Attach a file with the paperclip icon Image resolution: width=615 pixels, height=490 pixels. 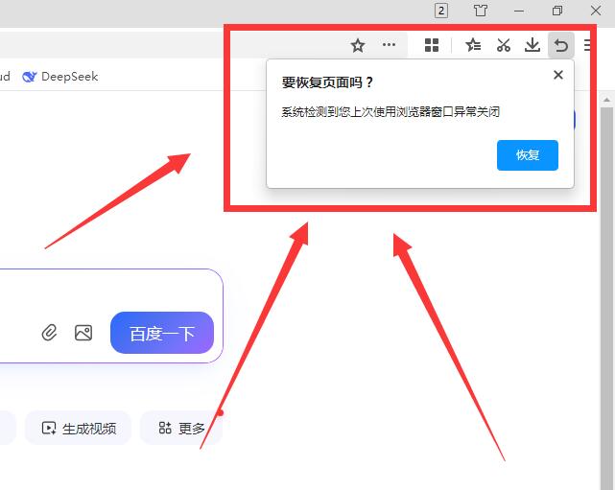click(x=50, y=333)
